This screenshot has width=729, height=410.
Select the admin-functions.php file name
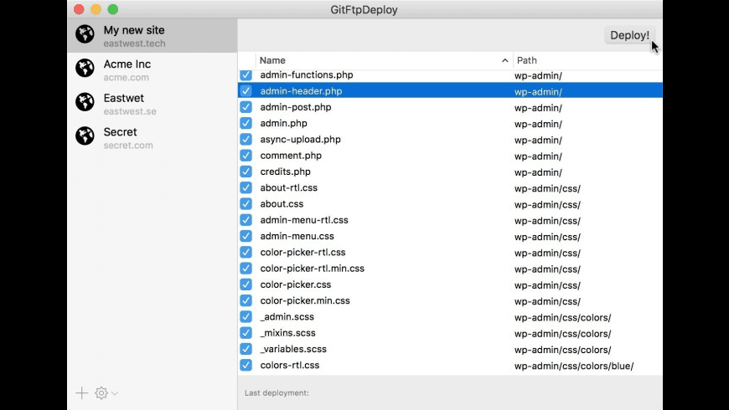(x=307, y=74)
